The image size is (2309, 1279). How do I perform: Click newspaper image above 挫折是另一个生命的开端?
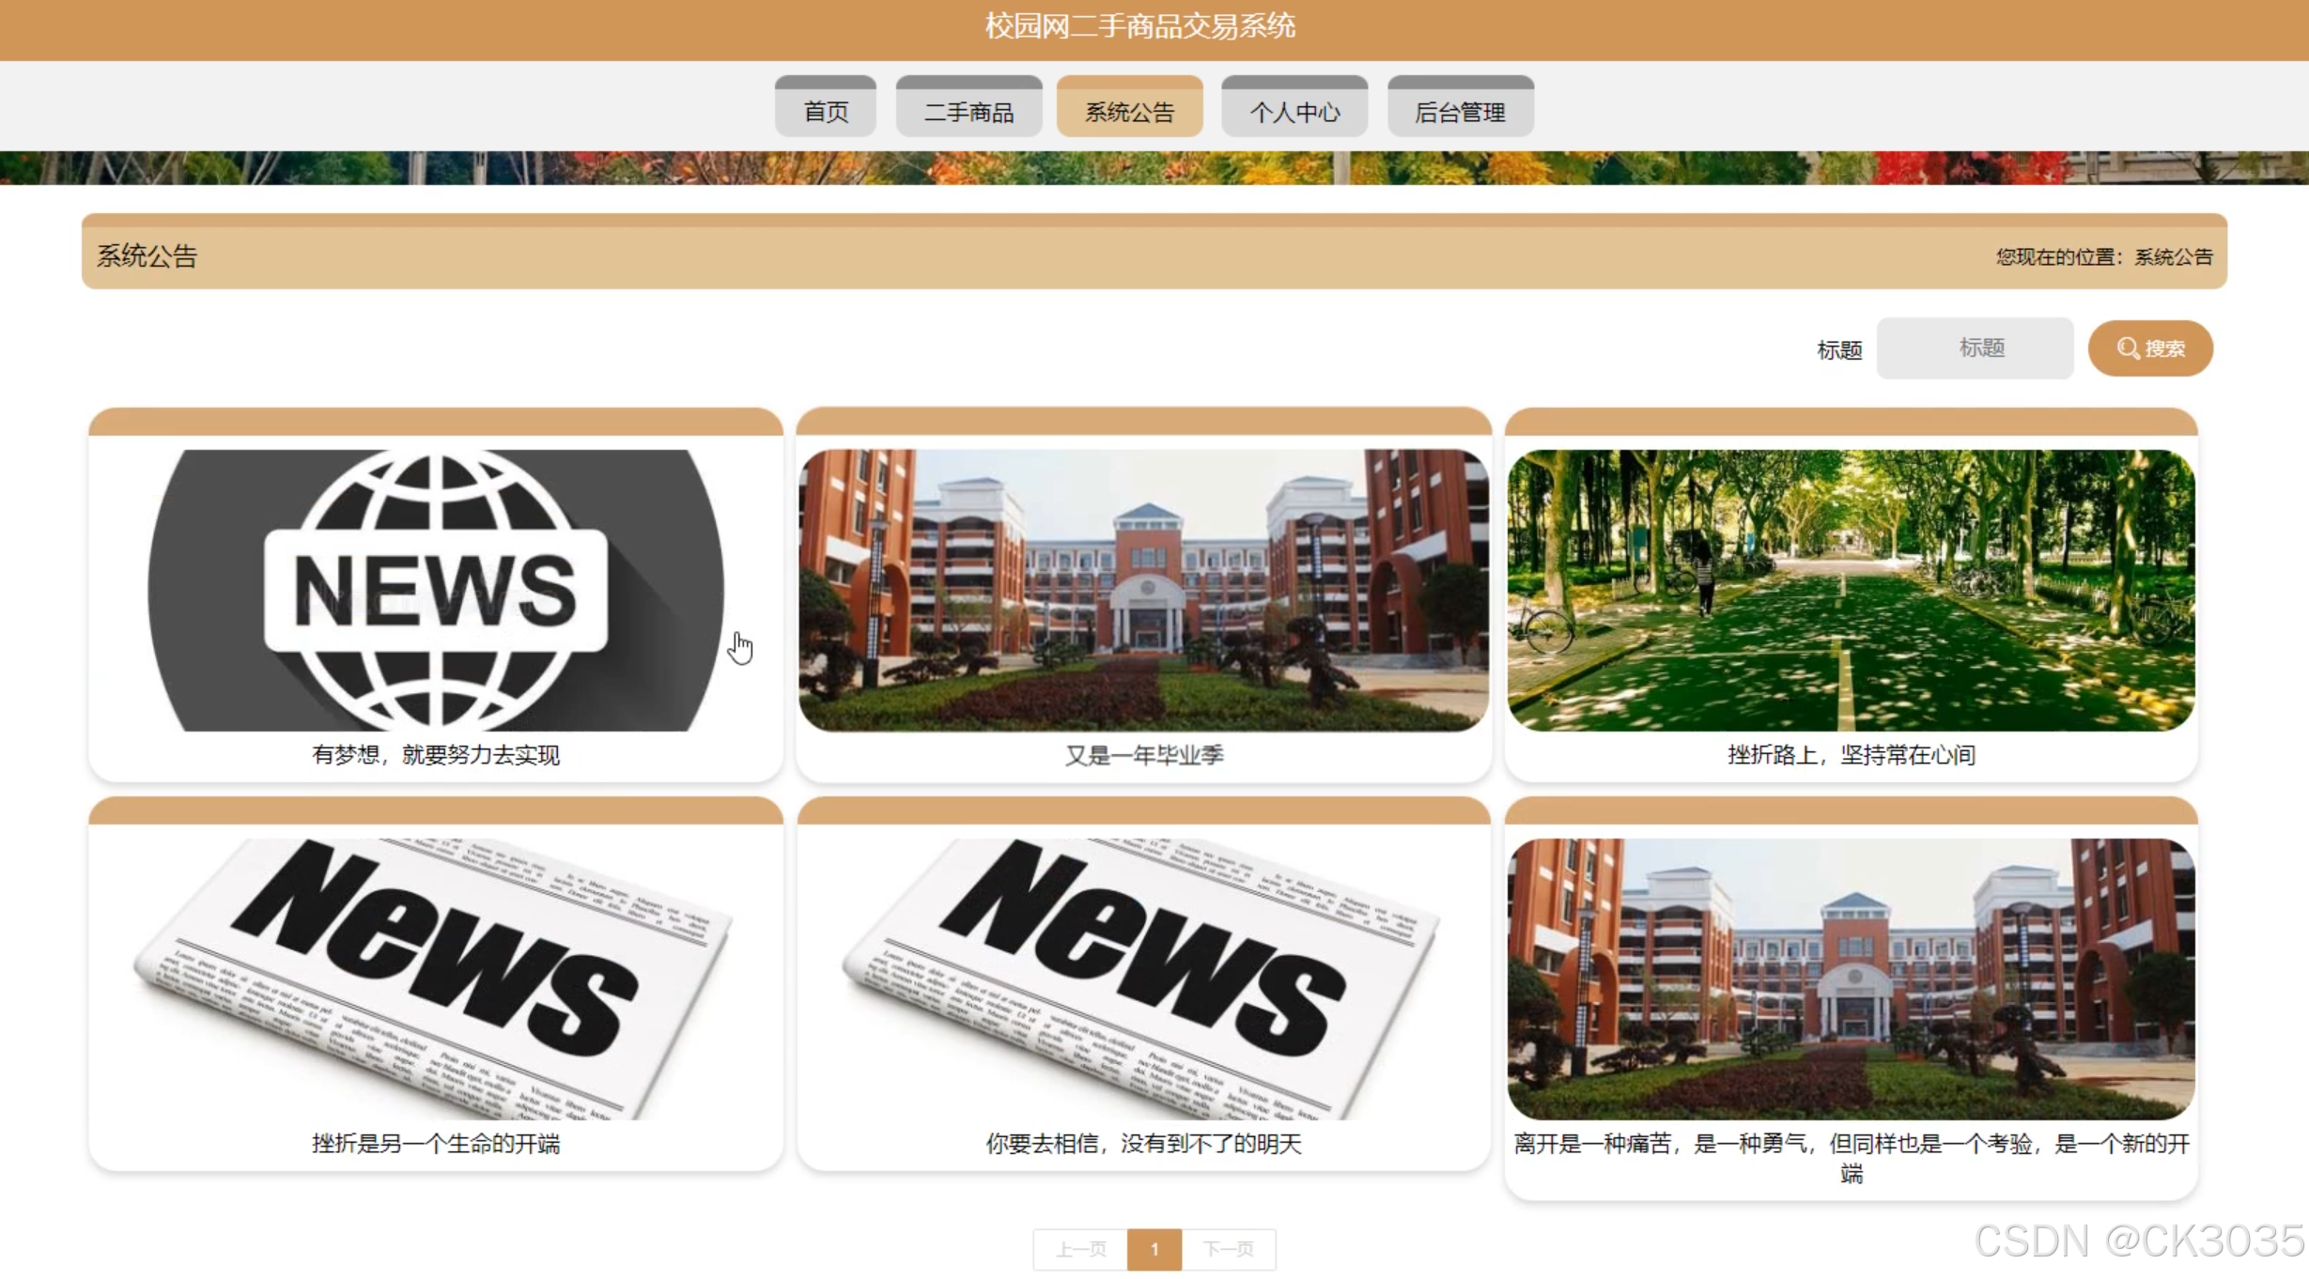(435, 979)
